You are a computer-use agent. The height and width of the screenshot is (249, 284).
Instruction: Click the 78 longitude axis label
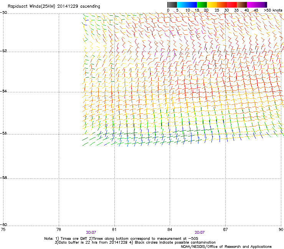click(59, 229)
